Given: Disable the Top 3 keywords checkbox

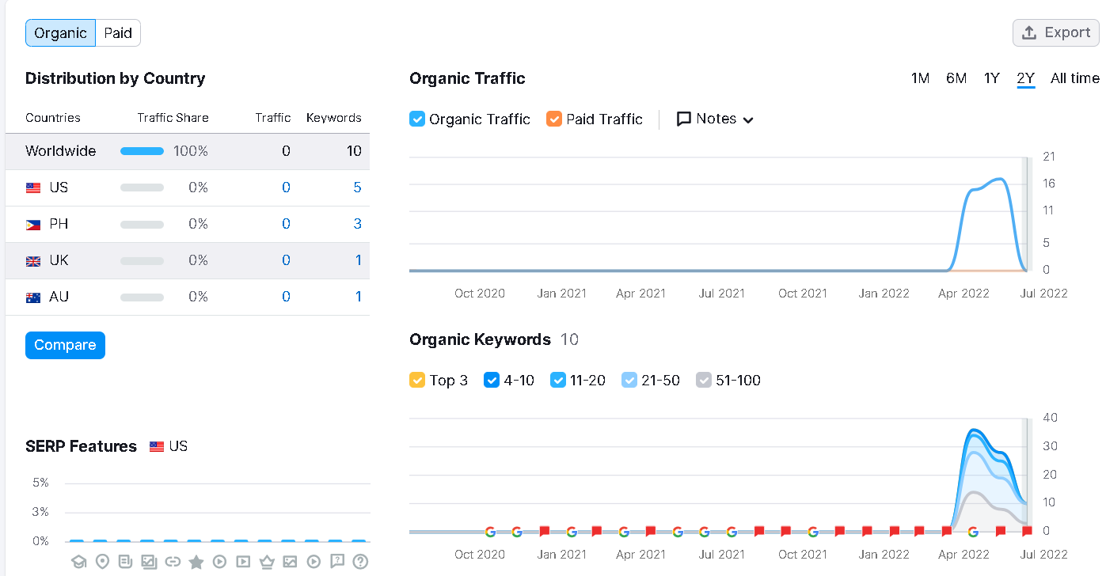Looking at the screenshot, I should [x=417, y=380].
